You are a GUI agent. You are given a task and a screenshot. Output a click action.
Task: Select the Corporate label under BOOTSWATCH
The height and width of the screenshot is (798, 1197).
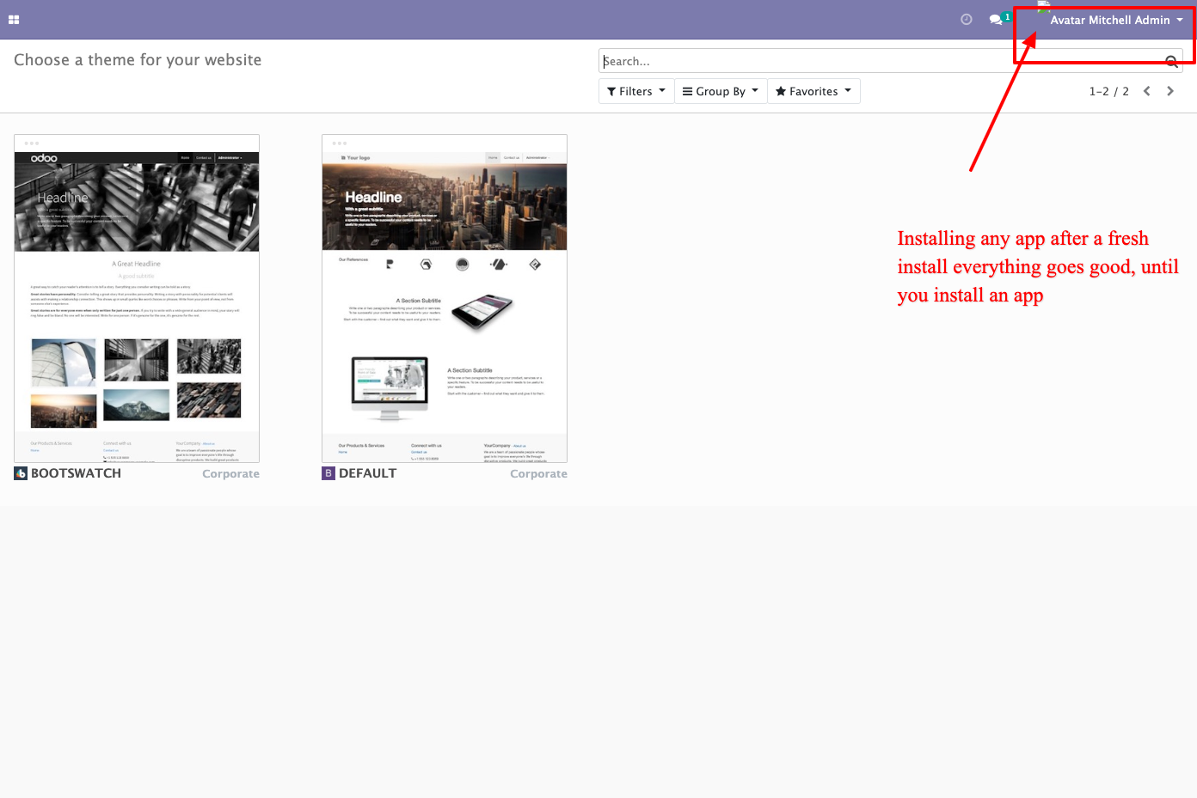pyautogui.click(x=230, y=472)
